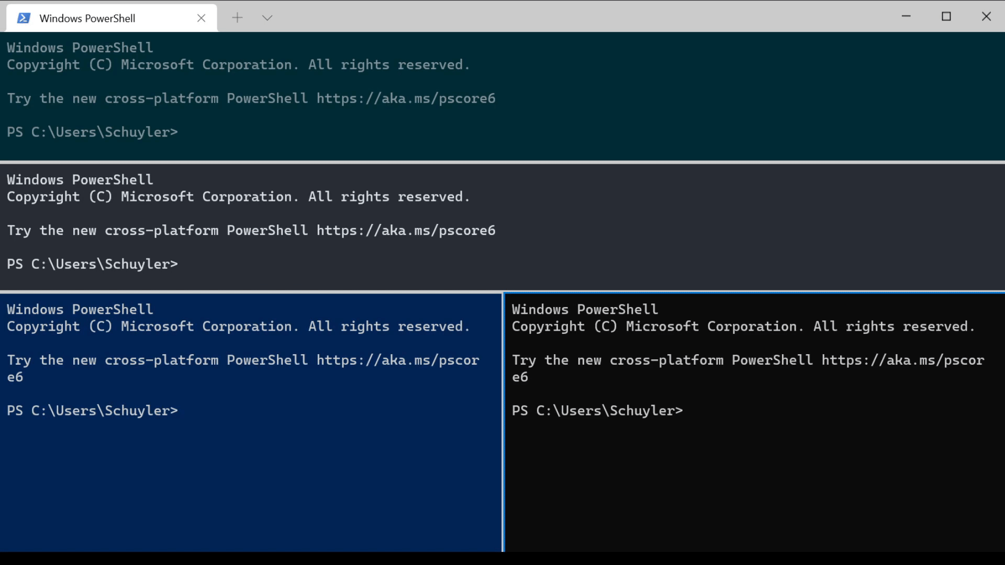Click prompt line in blue pane
The height and width of the screenshot is (565, 1005).
point(92,410)
